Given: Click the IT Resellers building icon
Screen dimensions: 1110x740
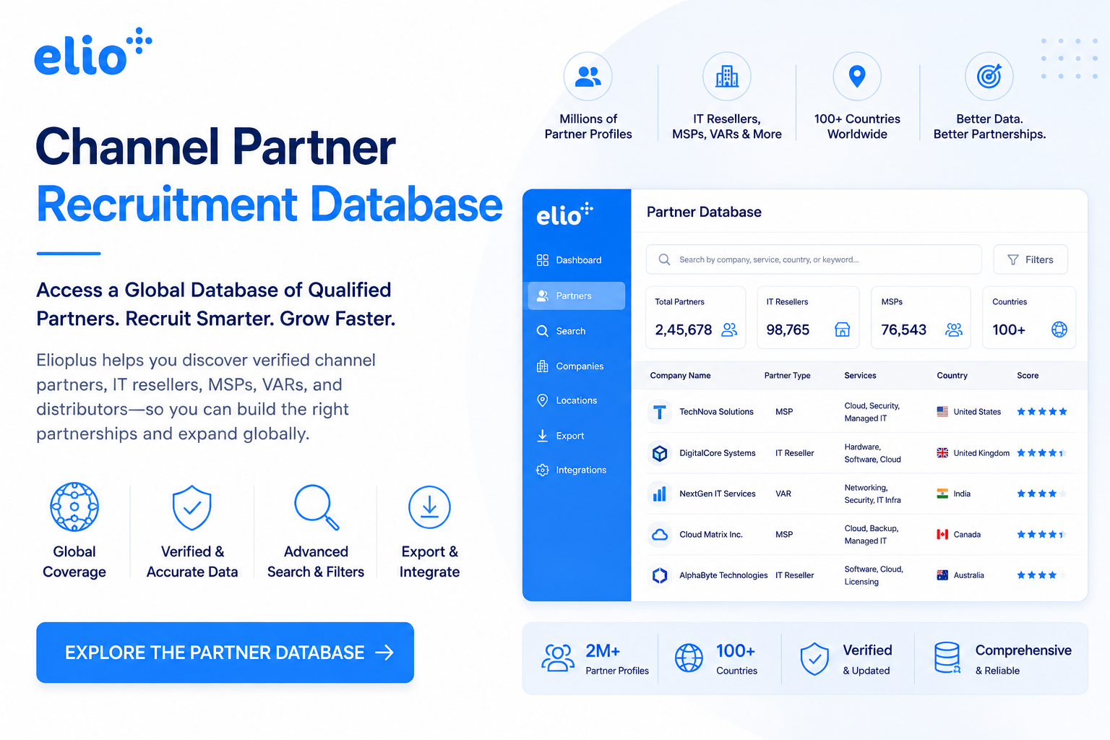Looking at the screenshot, I should point(727,76).
